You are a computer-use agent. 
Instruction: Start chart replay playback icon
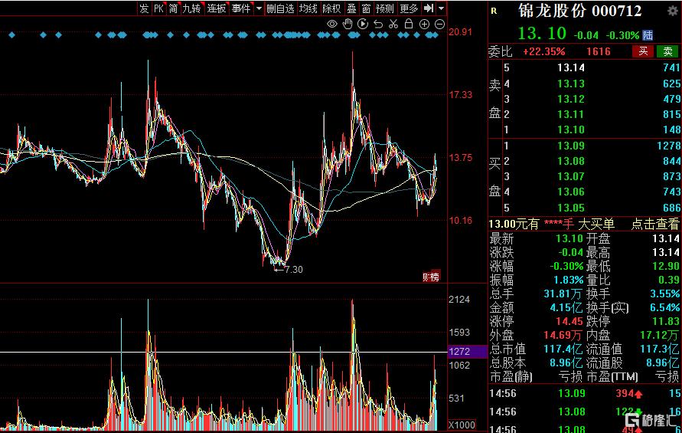point(363,24)
